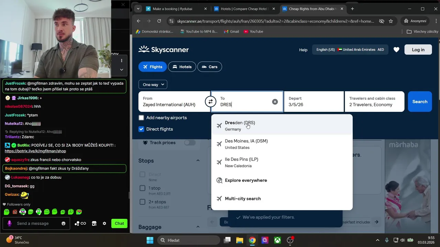The height and width of the screenshot is (247, 440).
Task: Click the browser back arrow
Action: click(139, 21)
